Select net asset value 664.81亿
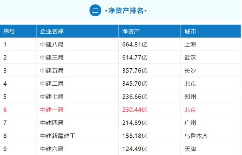This screenshot has width=242, height=155. coord(135,44)
